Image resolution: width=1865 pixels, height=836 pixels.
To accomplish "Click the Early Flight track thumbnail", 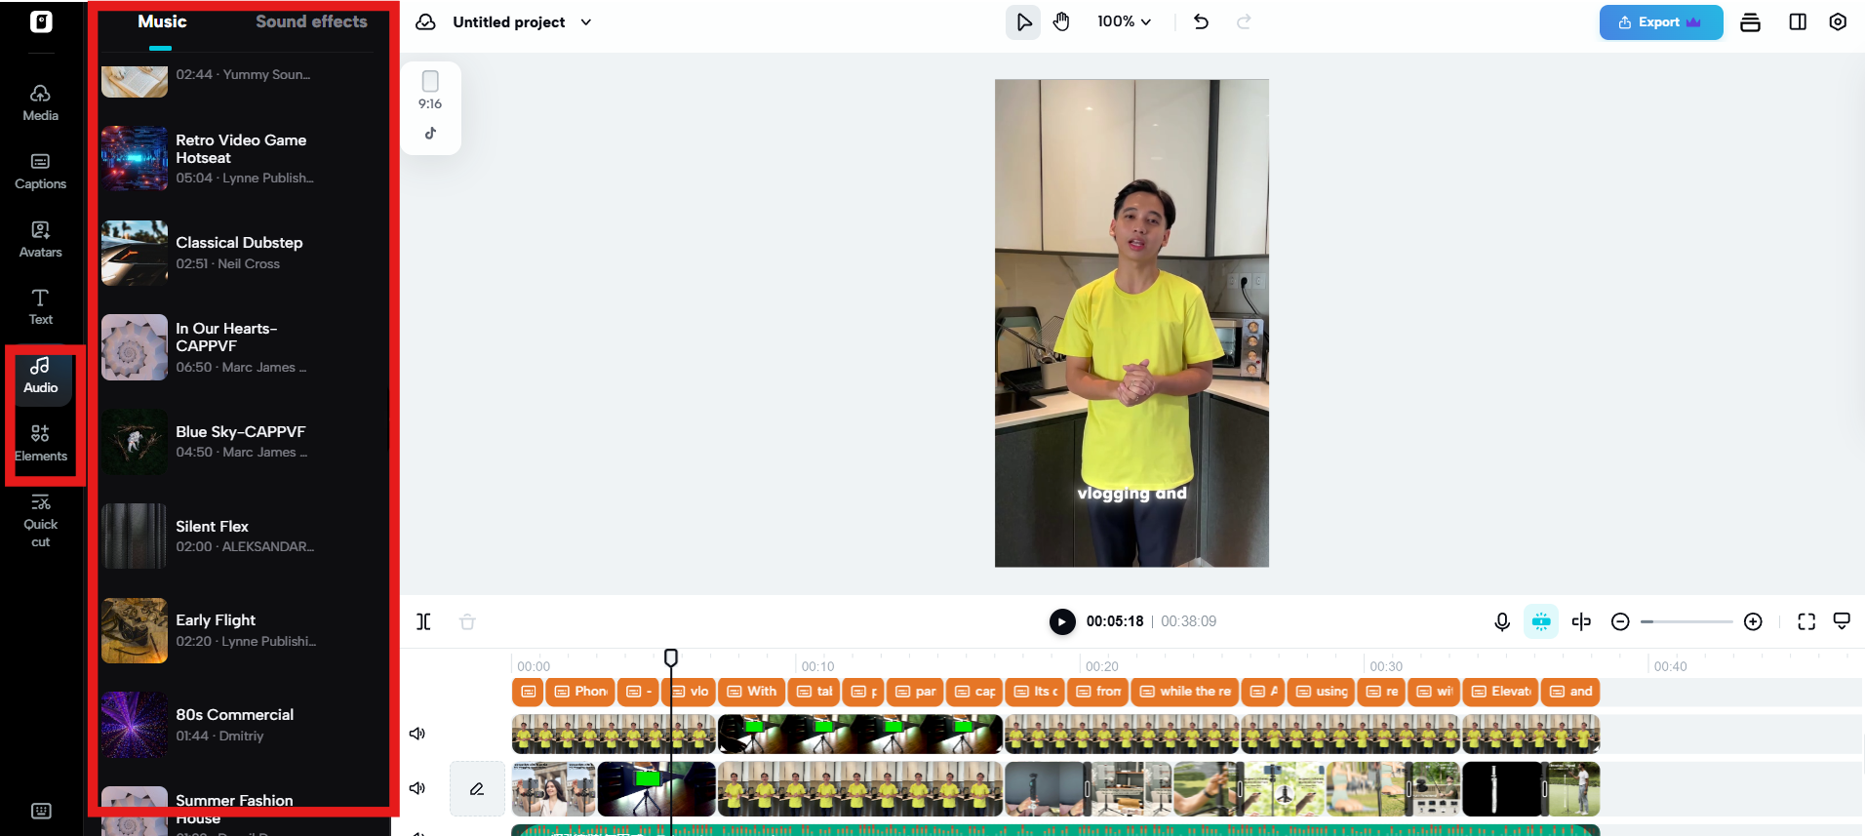I will tap(135, 630).
